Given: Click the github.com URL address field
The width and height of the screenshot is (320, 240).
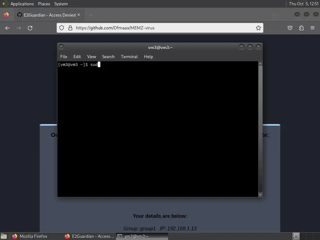Looking at the screenshot, I should (x=160, y=28).
